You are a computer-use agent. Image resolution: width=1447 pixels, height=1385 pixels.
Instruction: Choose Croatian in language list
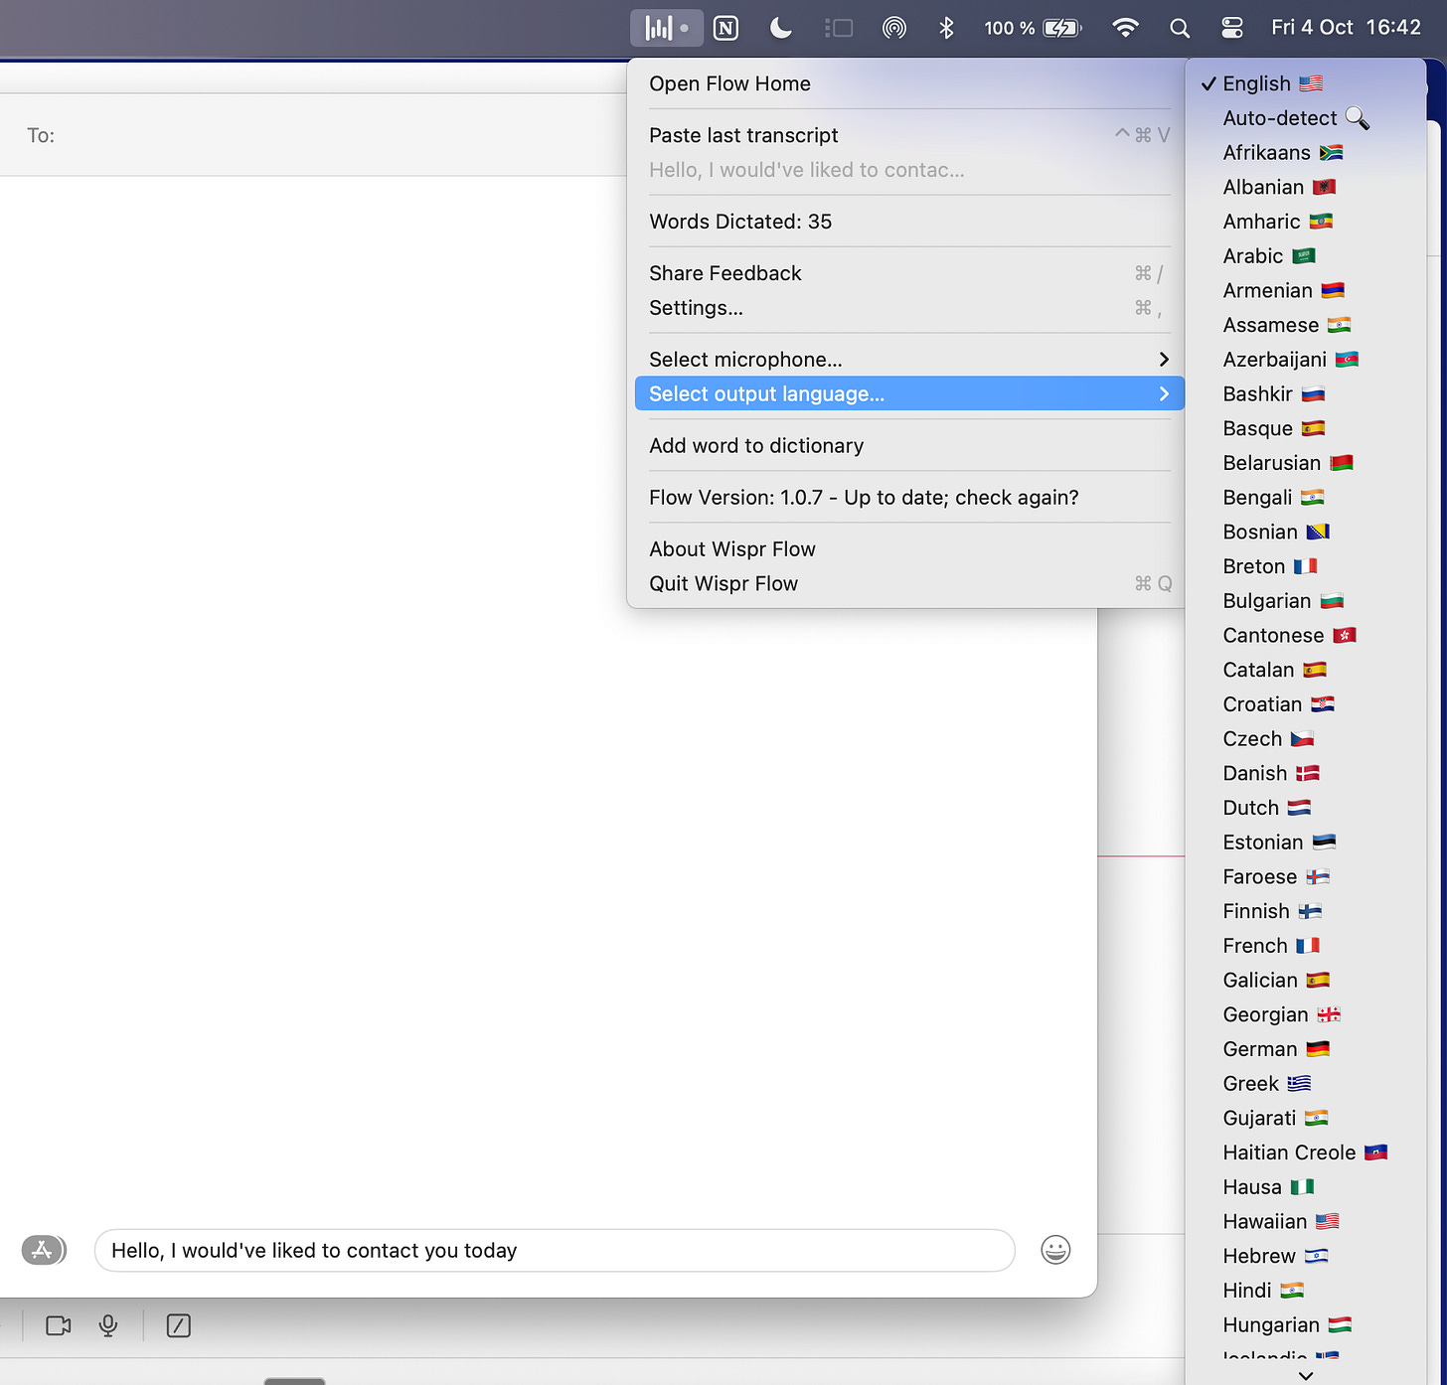point(1306,704)
